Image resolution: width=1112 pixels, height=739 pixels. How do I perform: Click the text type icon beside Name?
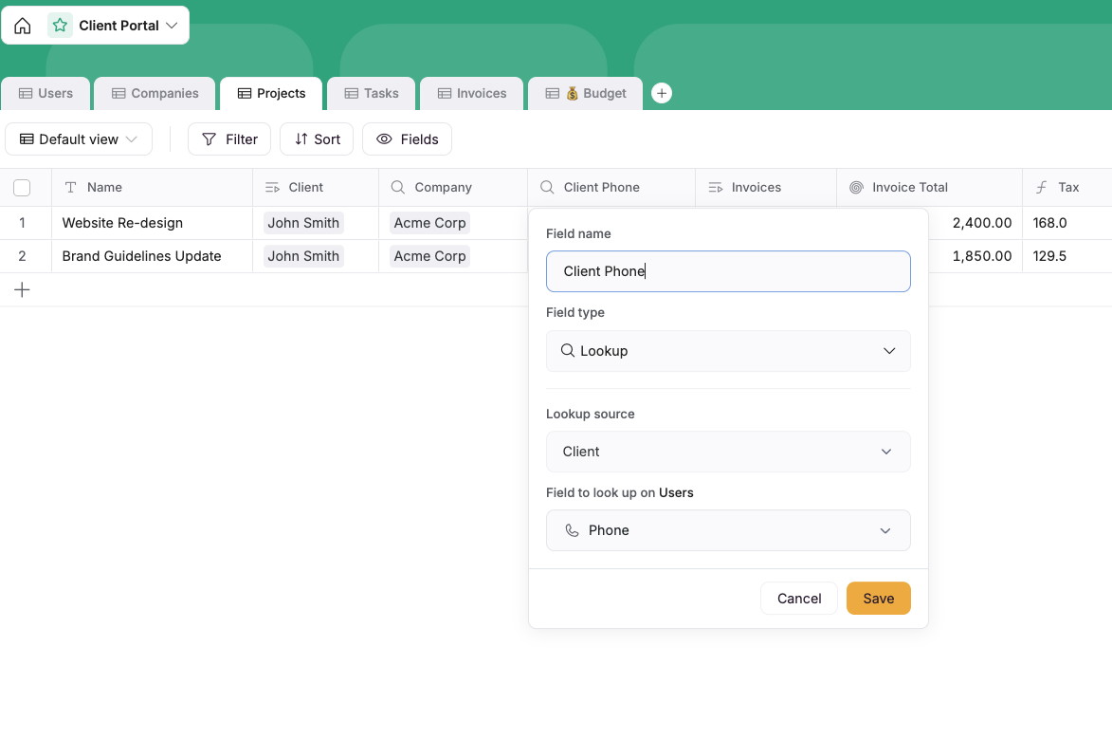(x=71, y=188)
